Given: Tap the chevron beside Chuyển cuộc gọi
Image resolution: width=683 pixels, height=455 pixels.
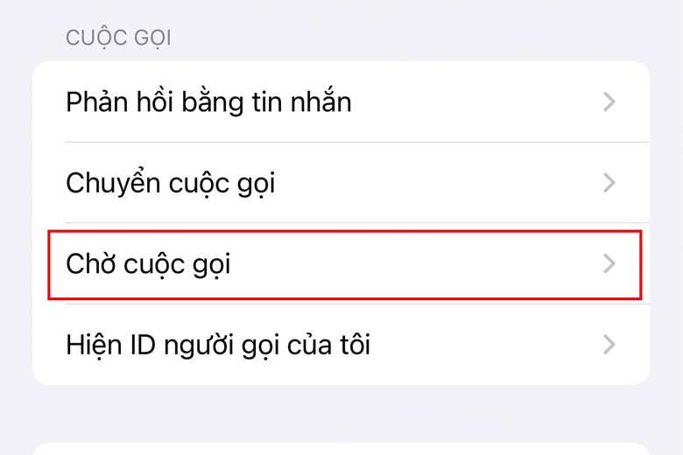Looking at the screenshot, I should pos(609,182).
